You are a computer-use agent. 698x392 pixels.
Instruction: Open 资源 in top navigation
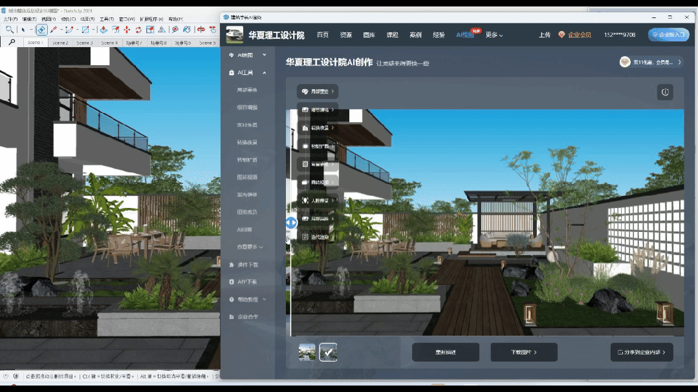pyautogui.click(x=346, y=35)
